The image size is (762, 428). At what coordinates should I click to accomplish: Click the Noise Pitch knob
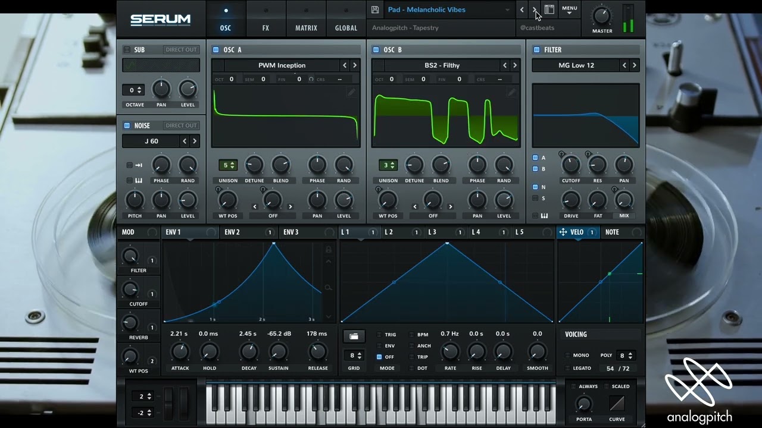[135, 200]
